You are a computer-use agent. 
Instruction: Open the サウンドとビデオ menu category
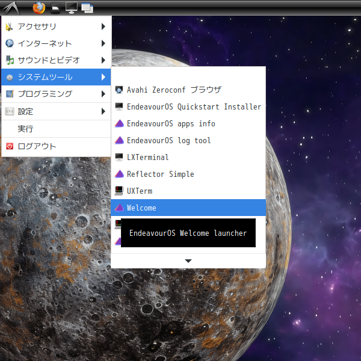pos(56,60)
